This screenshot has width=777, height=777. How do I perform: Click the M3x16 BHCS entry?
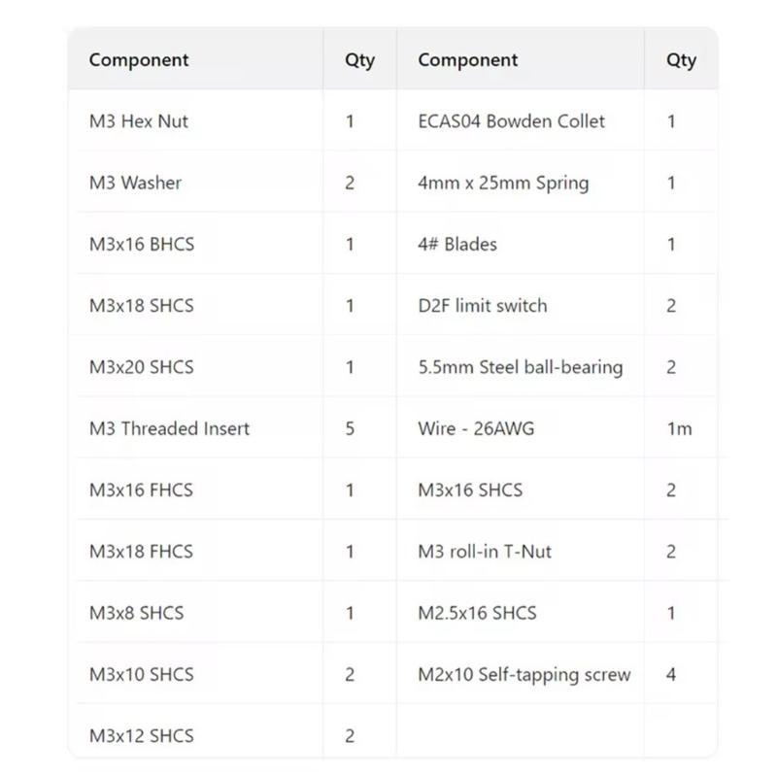click(142, 244)
